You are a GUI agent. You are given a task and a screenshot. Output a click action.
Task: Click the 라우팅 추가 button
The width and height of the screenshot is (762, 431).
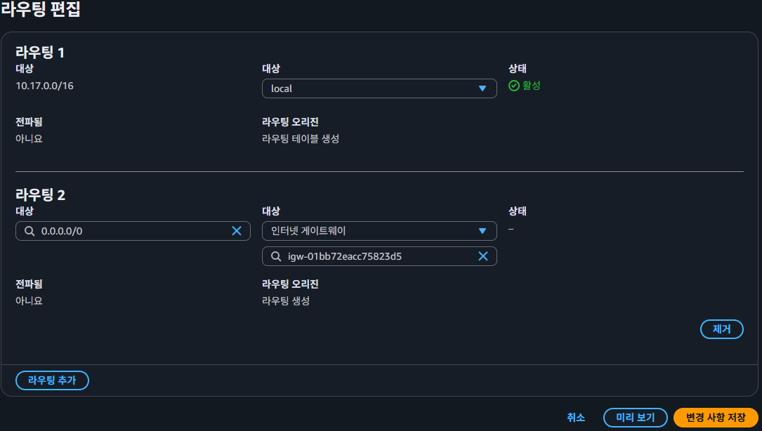point(52,380)
